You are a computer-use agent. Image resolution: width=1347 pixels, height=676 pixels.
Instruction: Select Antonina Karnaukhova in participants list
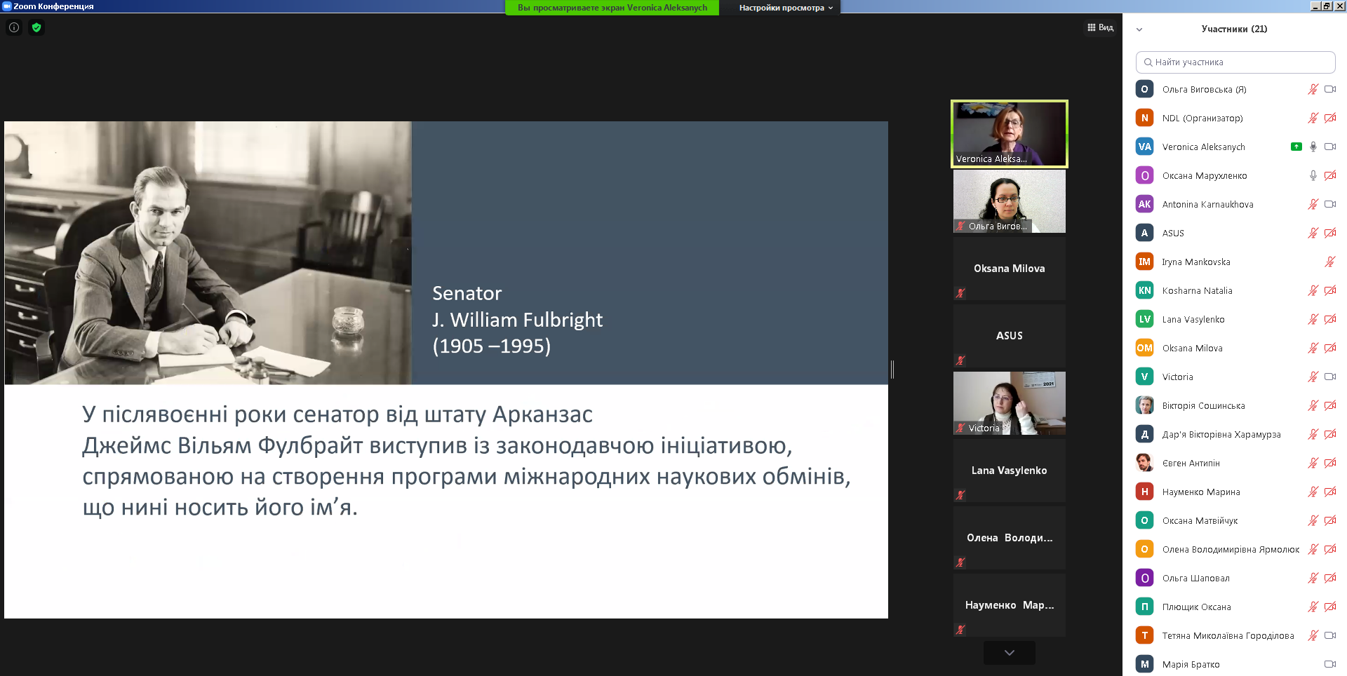pos(1207,204)
